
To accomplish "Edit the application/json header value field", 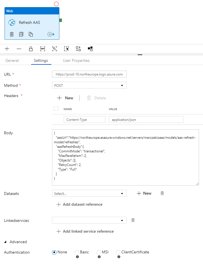I will click(x=146, y=119).
